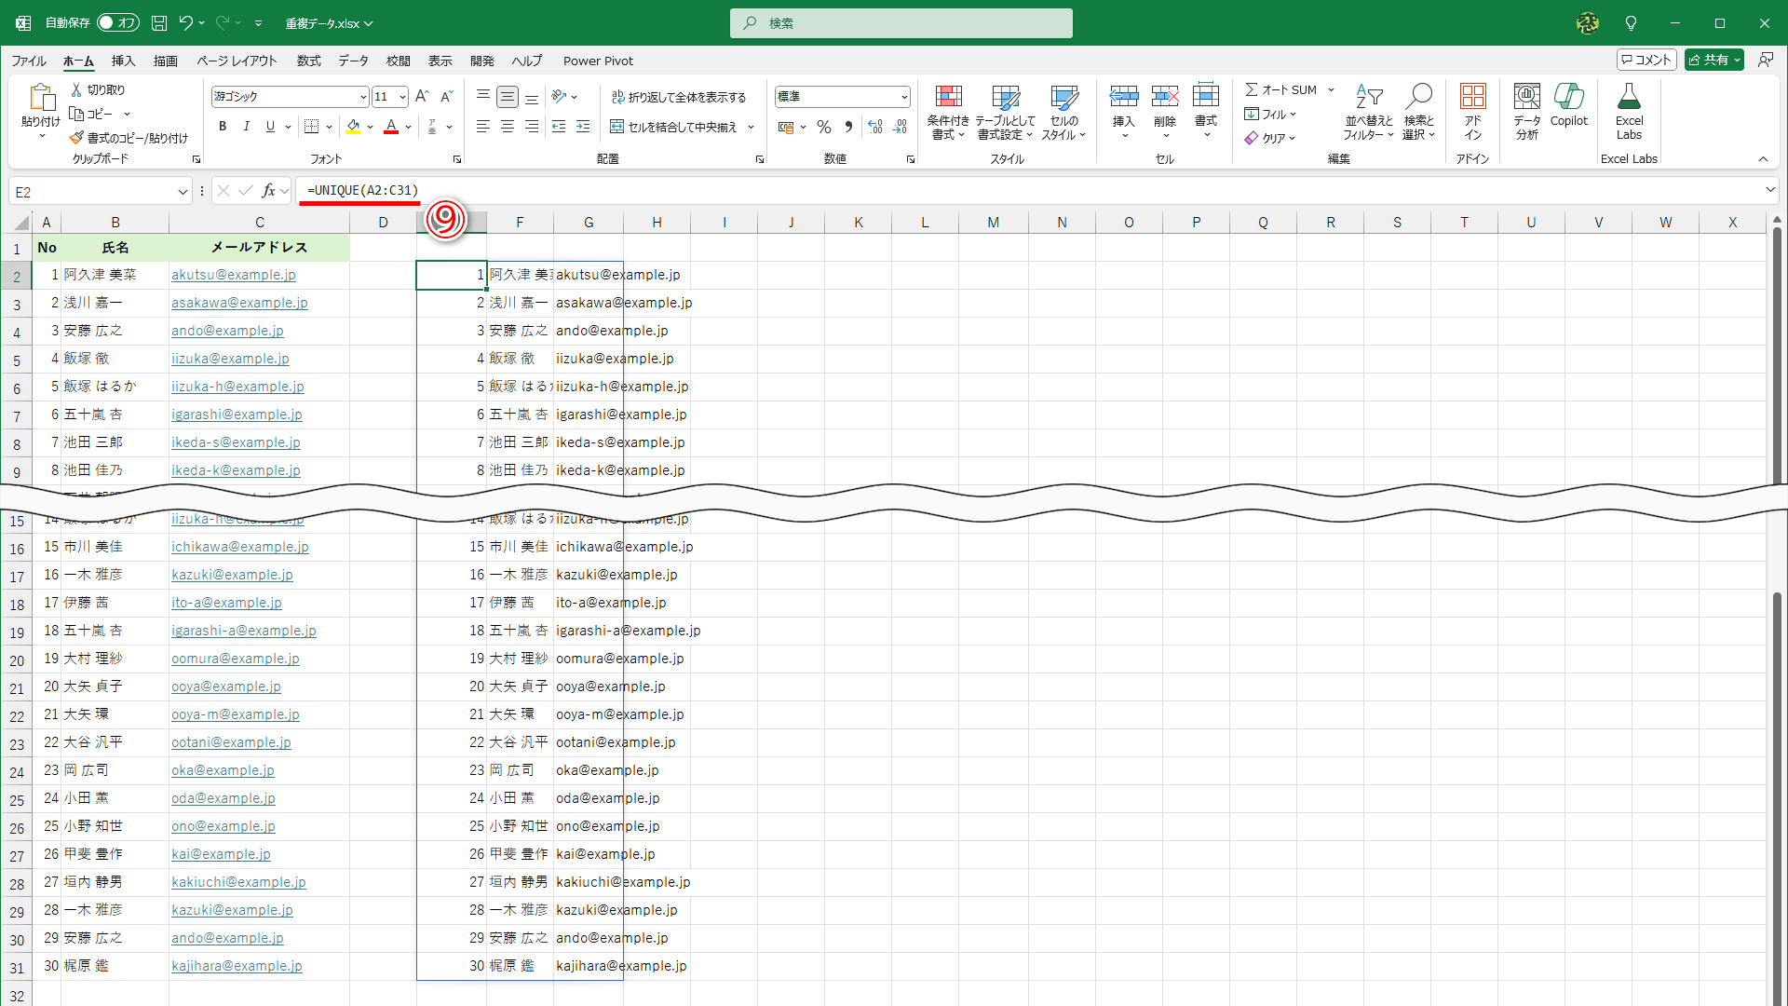This screenshot has height=1006, width=1788.
Task: Click the Insert Function fx icon
Action: click(268, 191)
